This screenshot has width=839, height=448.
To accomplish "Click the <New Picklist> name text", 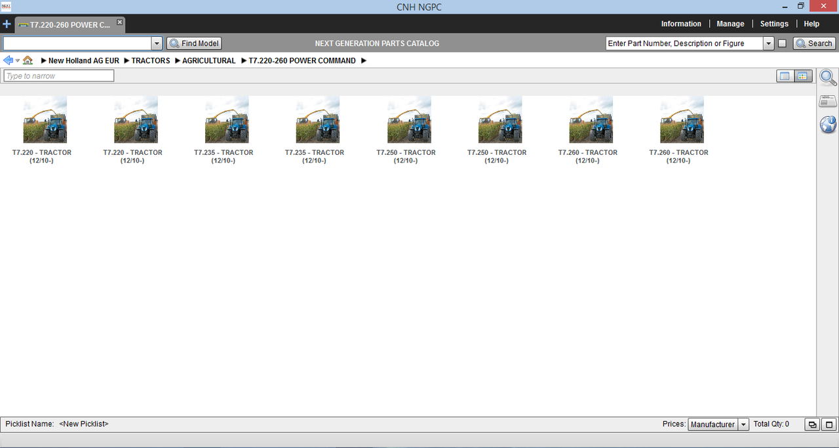I will [x=84, y=424].
